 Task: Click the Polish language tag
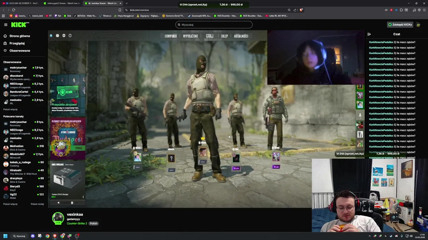(93, 223)
